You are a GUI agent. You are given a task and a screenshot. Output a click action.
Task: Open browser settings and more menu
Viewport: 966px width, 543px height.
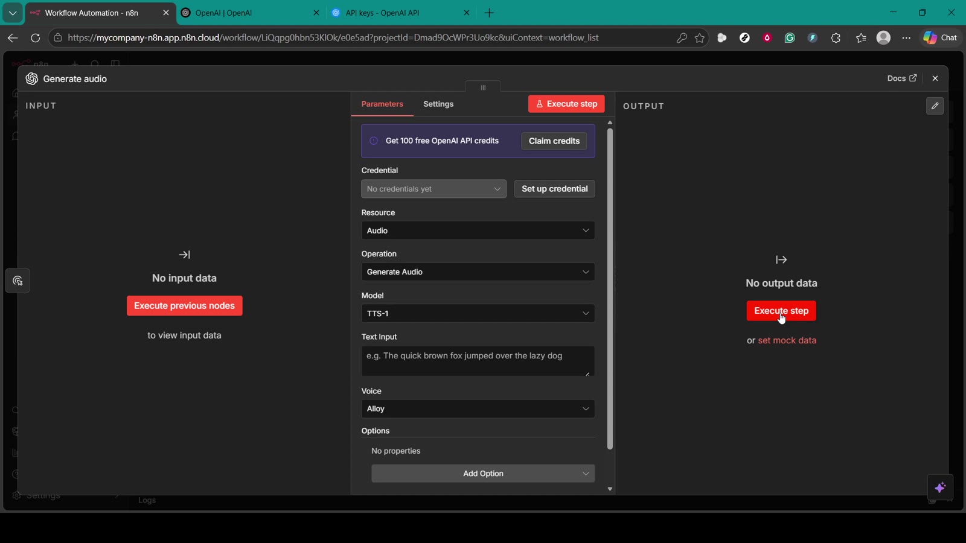pyautogui.click(x=906, y=38)
